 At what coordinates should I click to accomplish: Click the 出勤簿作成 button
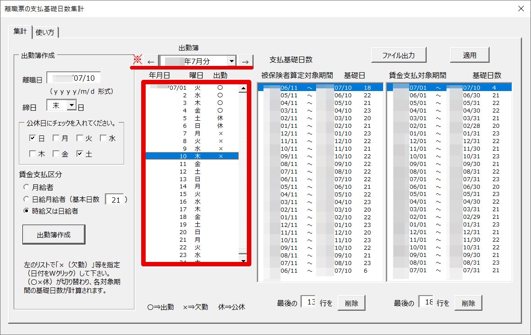coord(54,235)
